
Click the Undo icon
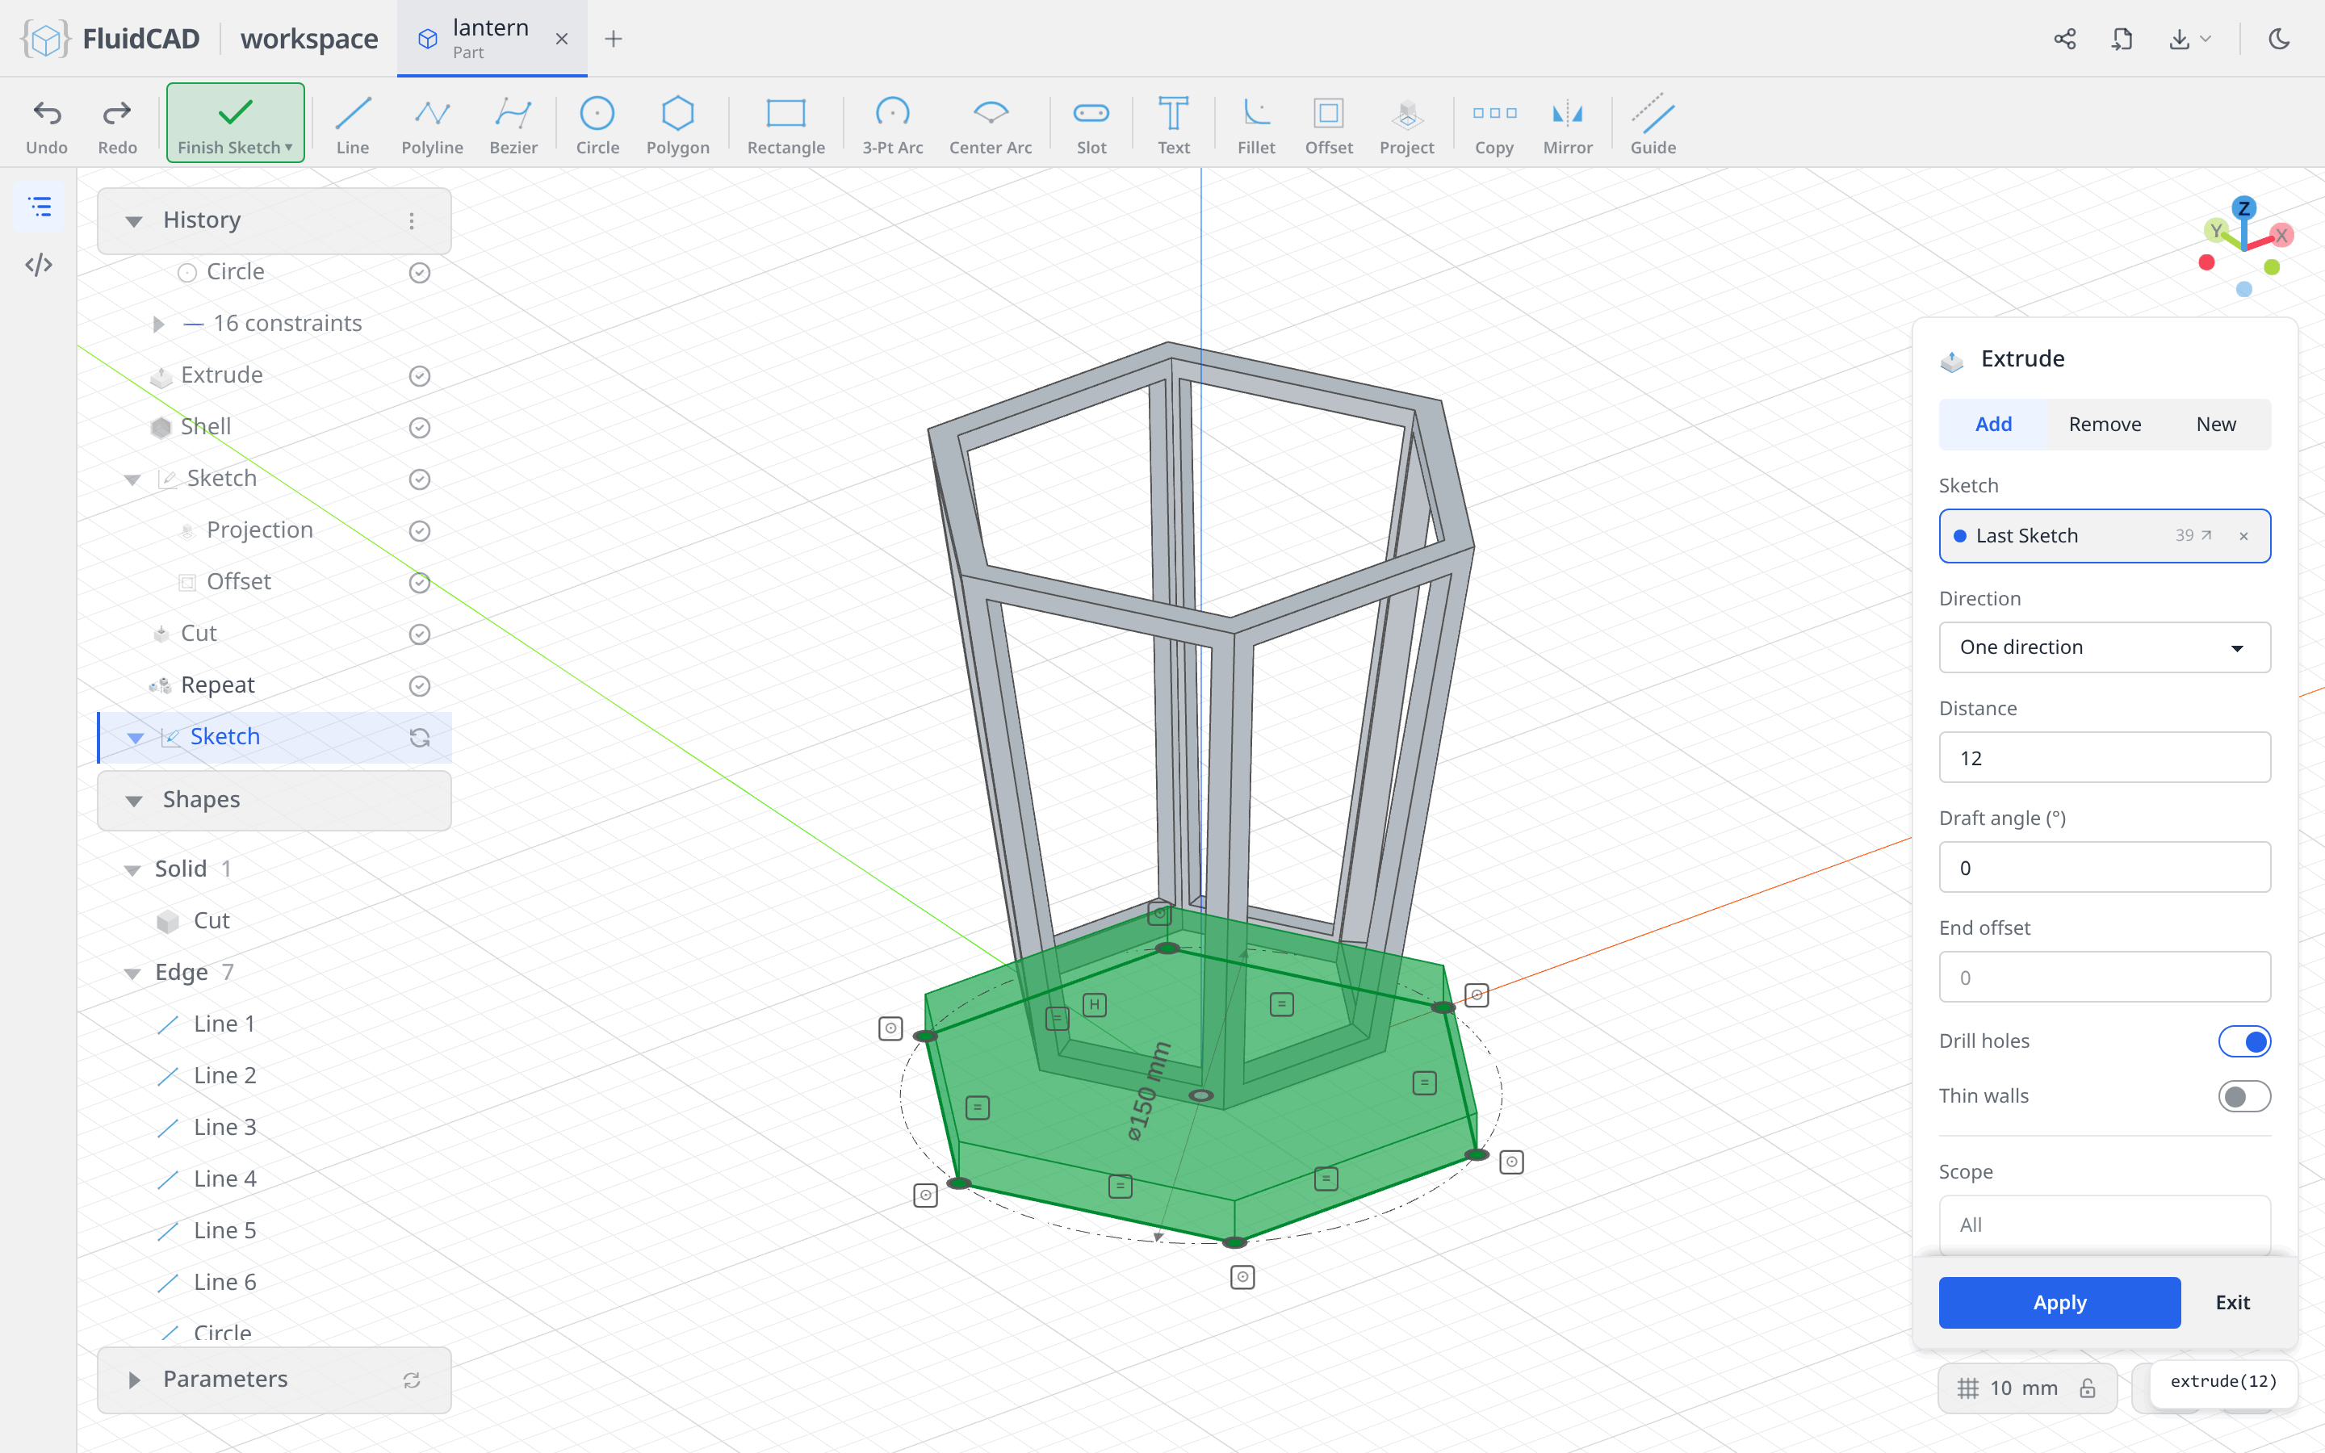click(x=47, y=113)
